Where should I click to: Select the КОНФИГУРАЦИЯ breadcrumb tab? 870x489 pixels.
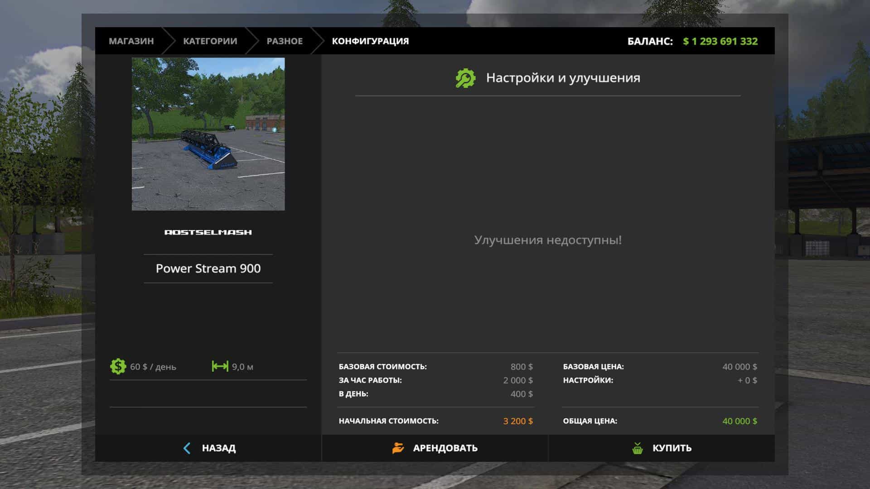[370, 41]
